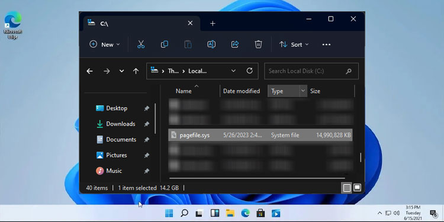Select pagefile.sys file name
The height and width of the screenshot is (222, 444).
195,136
